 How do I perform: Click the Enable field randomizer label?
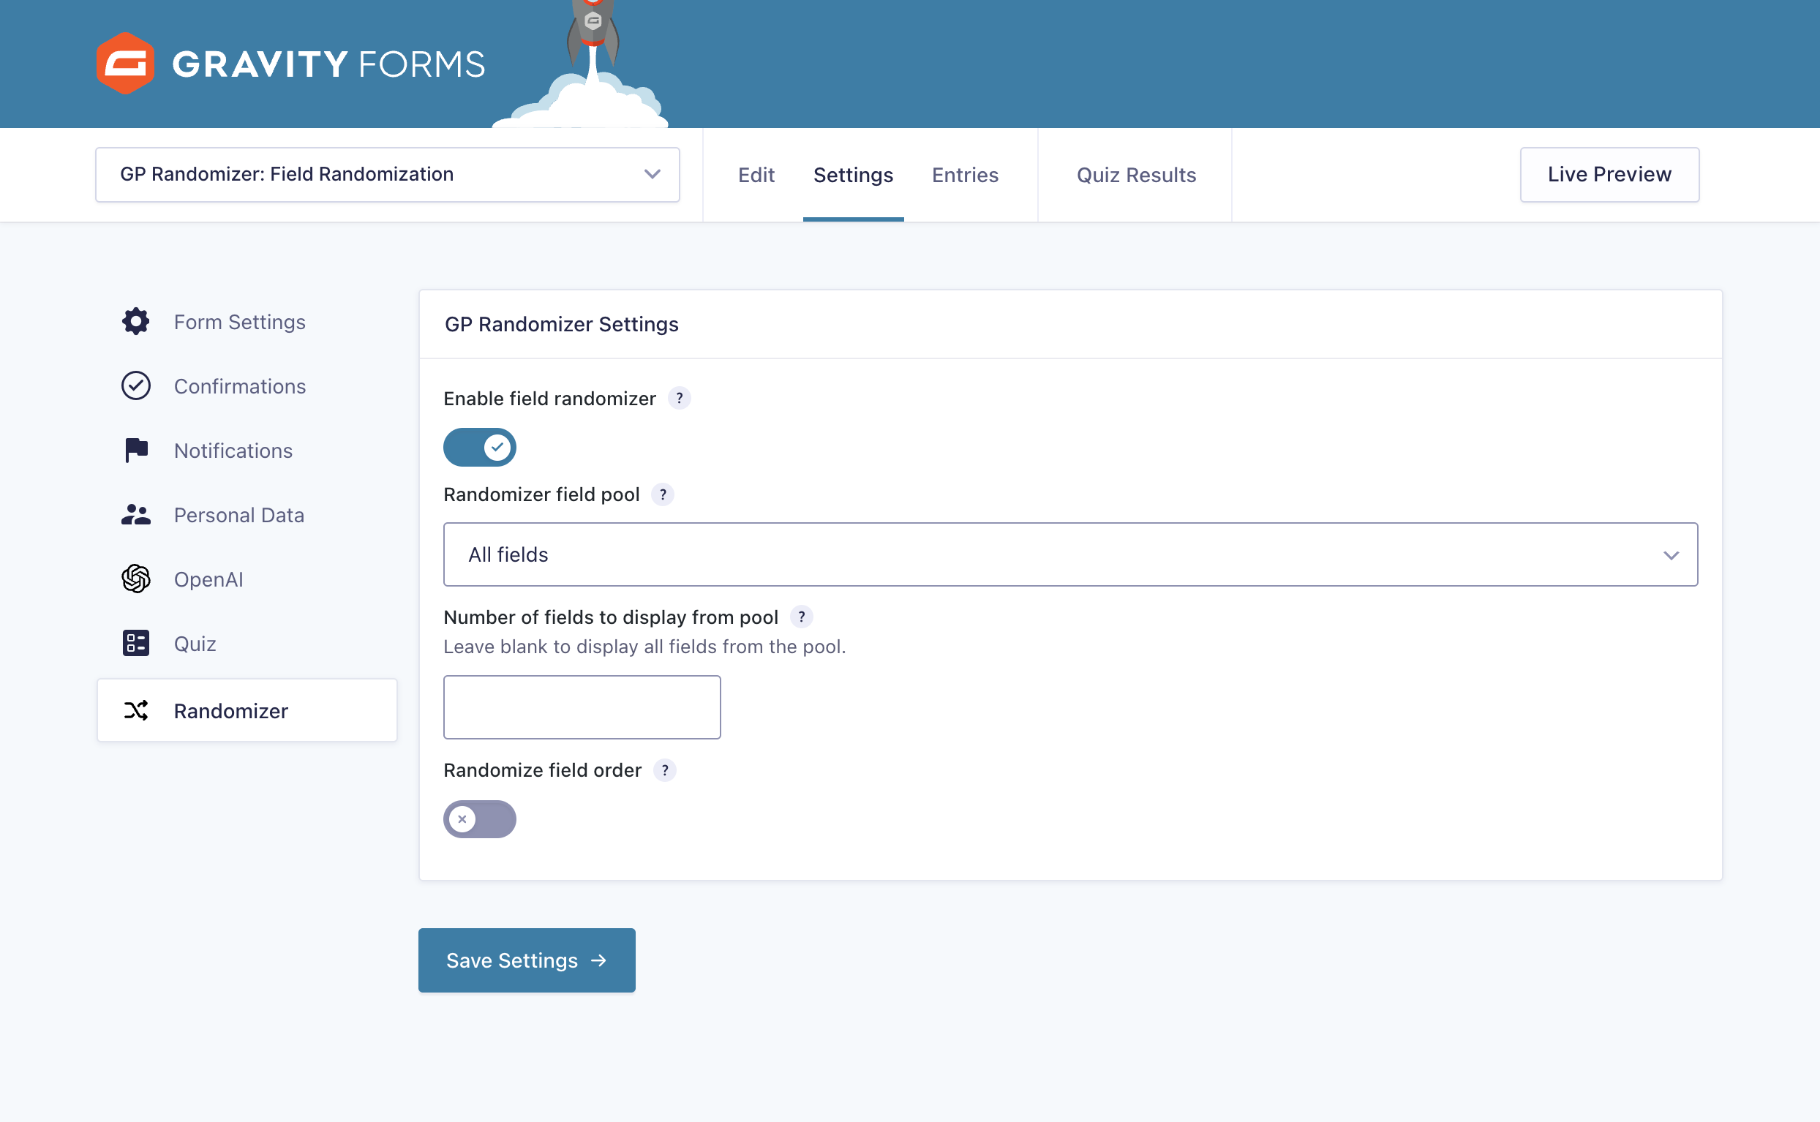[550, 399]
